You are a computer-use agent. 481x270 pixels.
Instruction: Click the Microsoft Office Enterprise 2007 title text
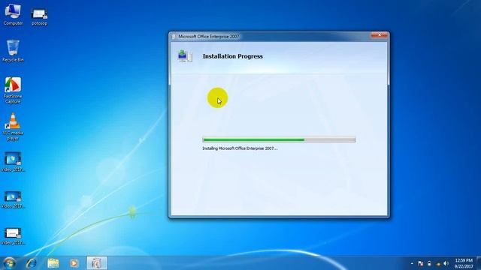209,37
